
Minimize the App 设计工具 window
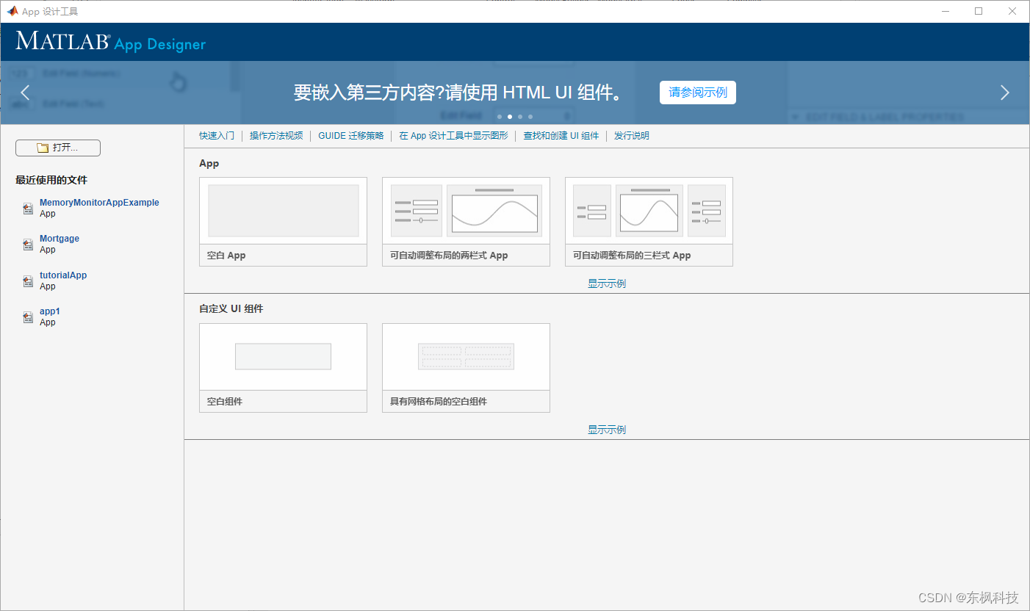(945, 11)
